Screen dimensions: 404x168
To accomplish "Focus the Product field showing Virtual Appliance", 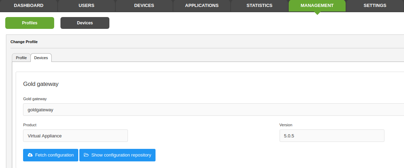I will click(75, 136).
